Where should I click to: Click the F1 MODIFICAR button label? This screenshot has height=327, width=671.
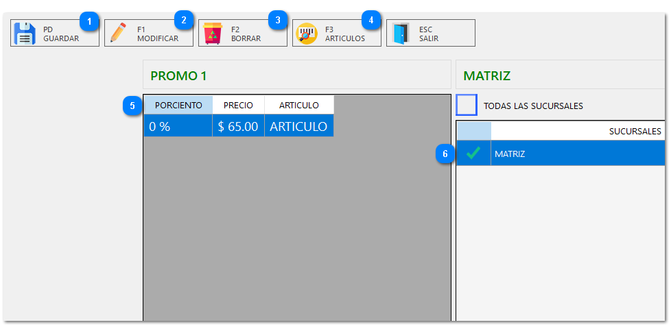tap(158, 34)
